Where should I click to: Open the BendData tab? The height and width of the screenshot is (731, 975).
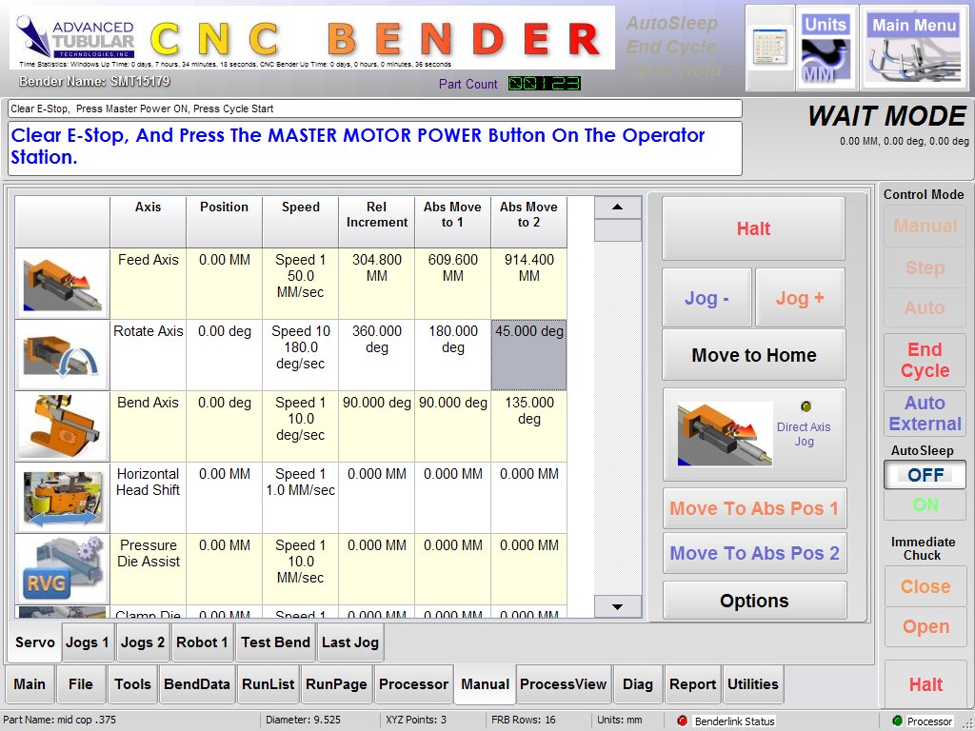pos(196,683)
